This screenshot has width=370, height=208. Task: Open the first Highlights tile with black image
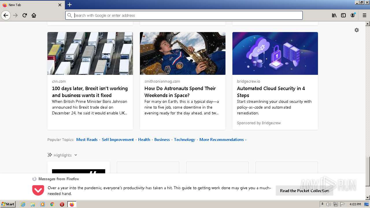point(79,168)
